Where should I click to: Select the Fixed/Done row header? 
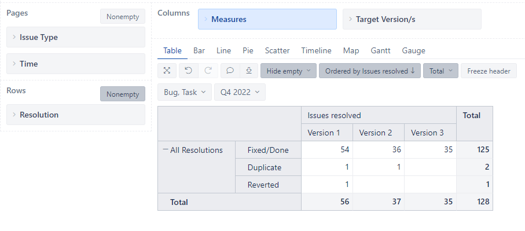268,150
